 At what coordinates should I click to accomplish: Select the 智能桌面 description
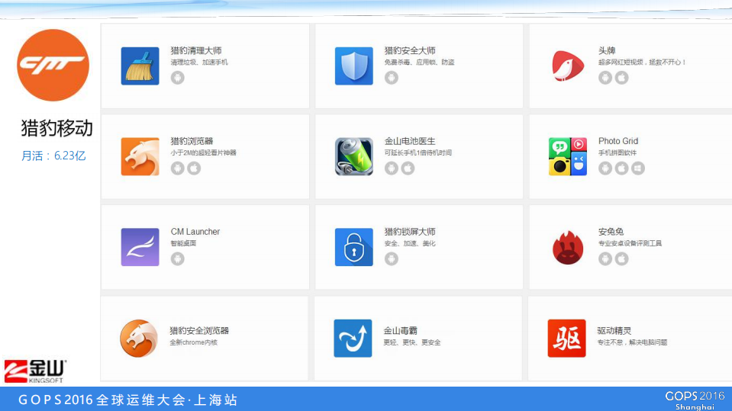[183, 243]
